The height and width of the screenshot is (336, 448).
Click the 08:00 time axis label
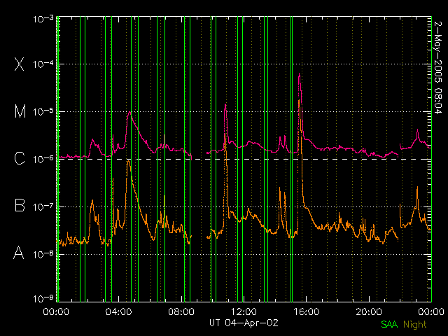pyautogui.click(x=181, y=311)
